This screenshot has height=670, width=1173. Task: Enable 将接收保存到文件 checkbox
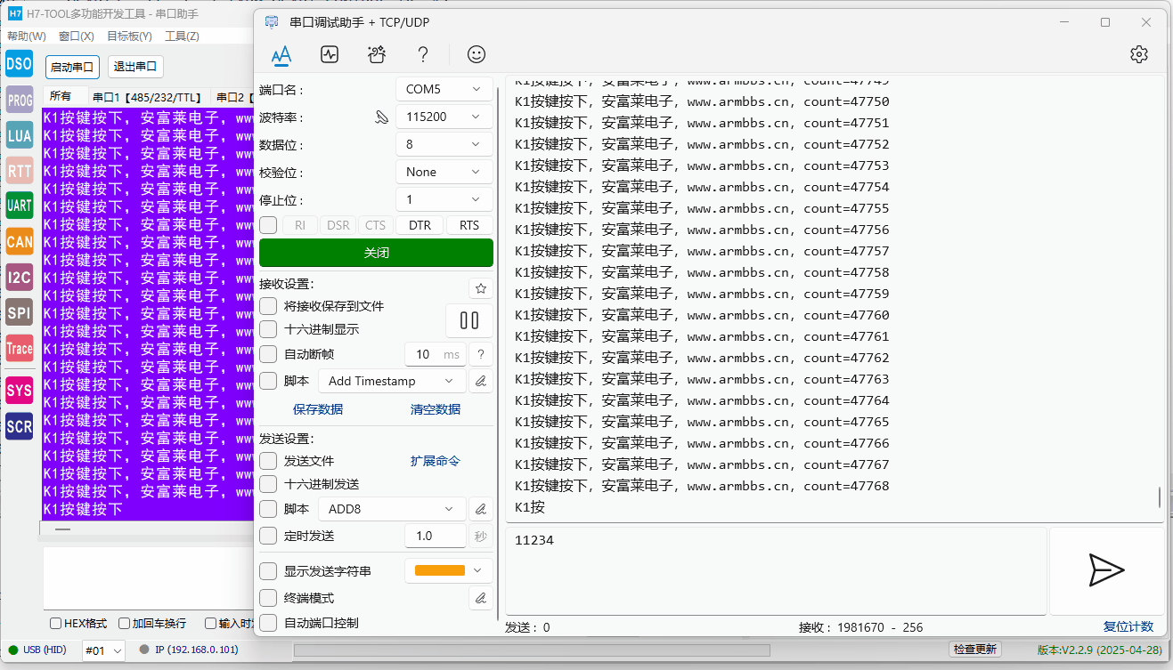click(x=268, y=306)
